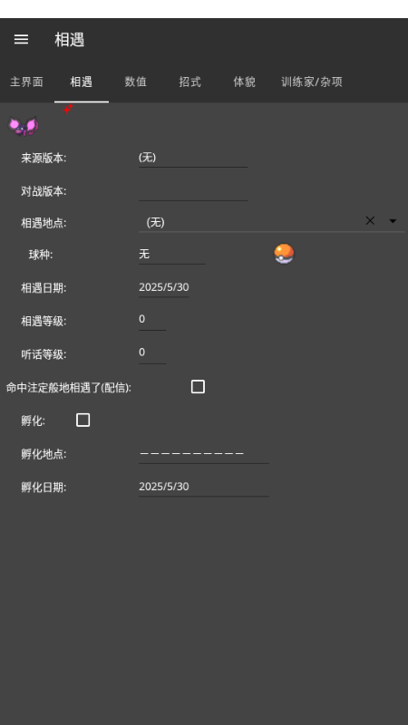Click the 孵化日期 date field
The height and width of the screenshot is (725, 408).
(x=203, y=488)
